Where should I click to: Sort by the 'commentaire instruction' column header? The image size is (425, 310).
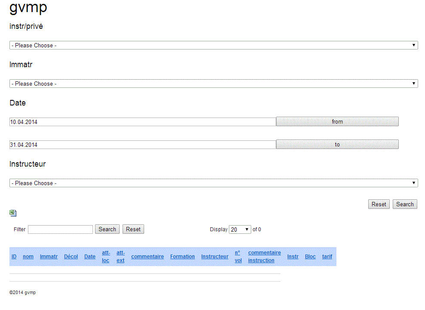(264, 257)
